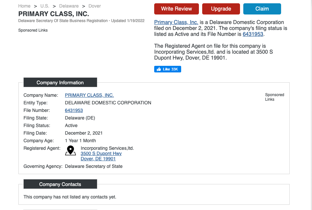
Task: Click the PRIMARY CLASS, INC. page heading
Action: pyautogui.click(x=54, y=14)
